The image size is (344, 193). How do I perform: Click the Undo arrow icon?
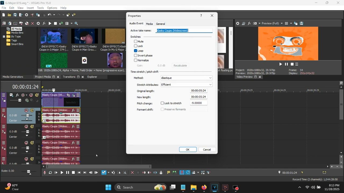tap(49, 15)
